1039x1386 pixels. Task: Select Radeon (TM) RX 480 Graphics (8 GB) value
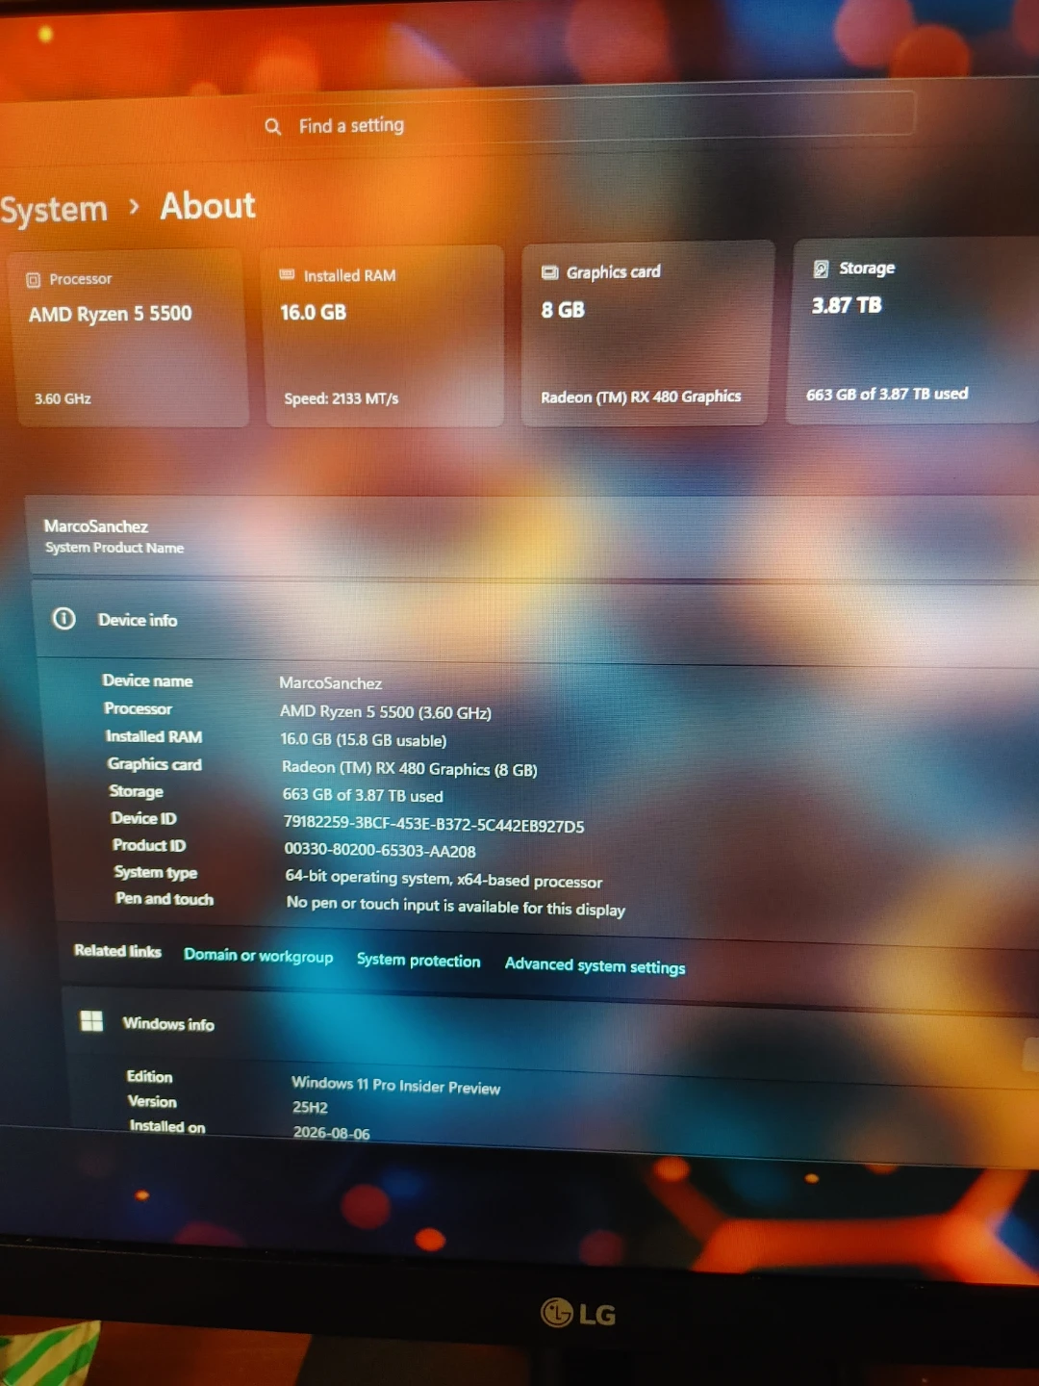410,768
